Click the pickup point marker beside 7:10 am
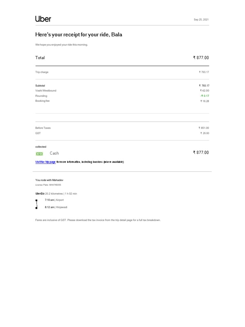 coord(36,200)
